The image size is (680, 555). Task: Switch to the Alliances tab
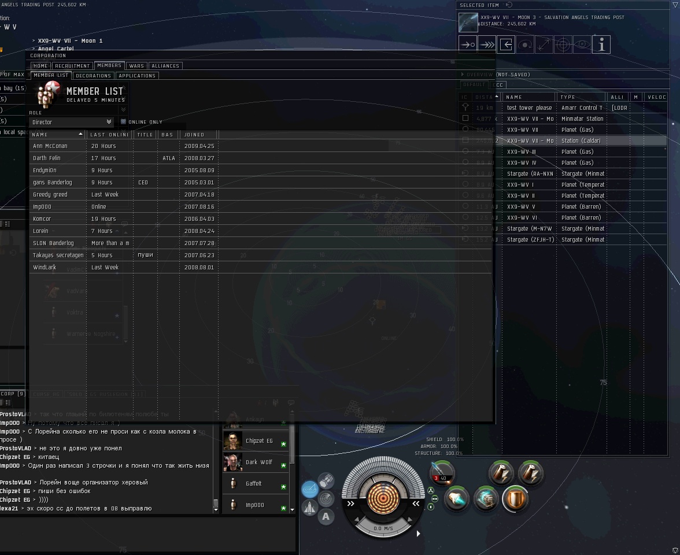pos(165,66)
